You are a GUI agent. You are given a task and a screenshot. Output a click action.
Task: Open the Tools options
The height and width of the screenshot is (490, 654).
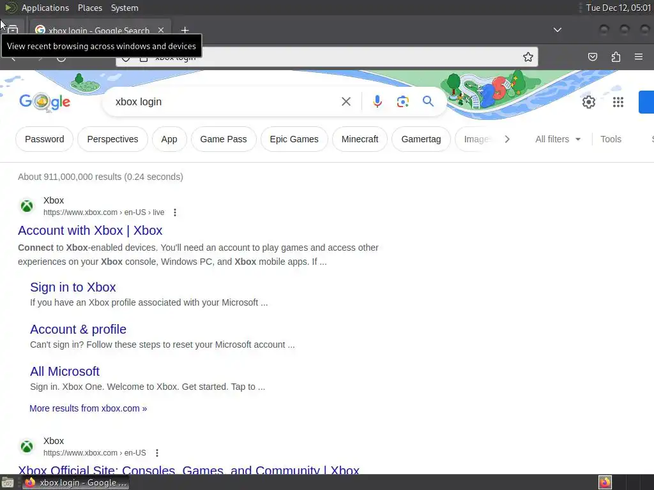(611, 139)
